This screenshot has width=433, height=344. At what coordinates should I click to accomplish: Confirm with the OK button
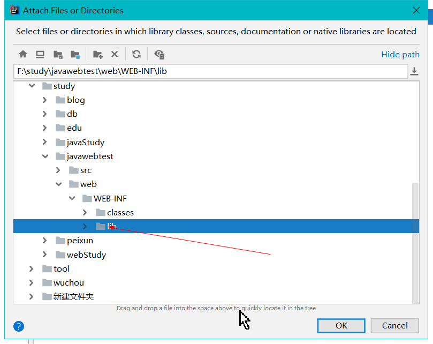click(x=341, y=325)
